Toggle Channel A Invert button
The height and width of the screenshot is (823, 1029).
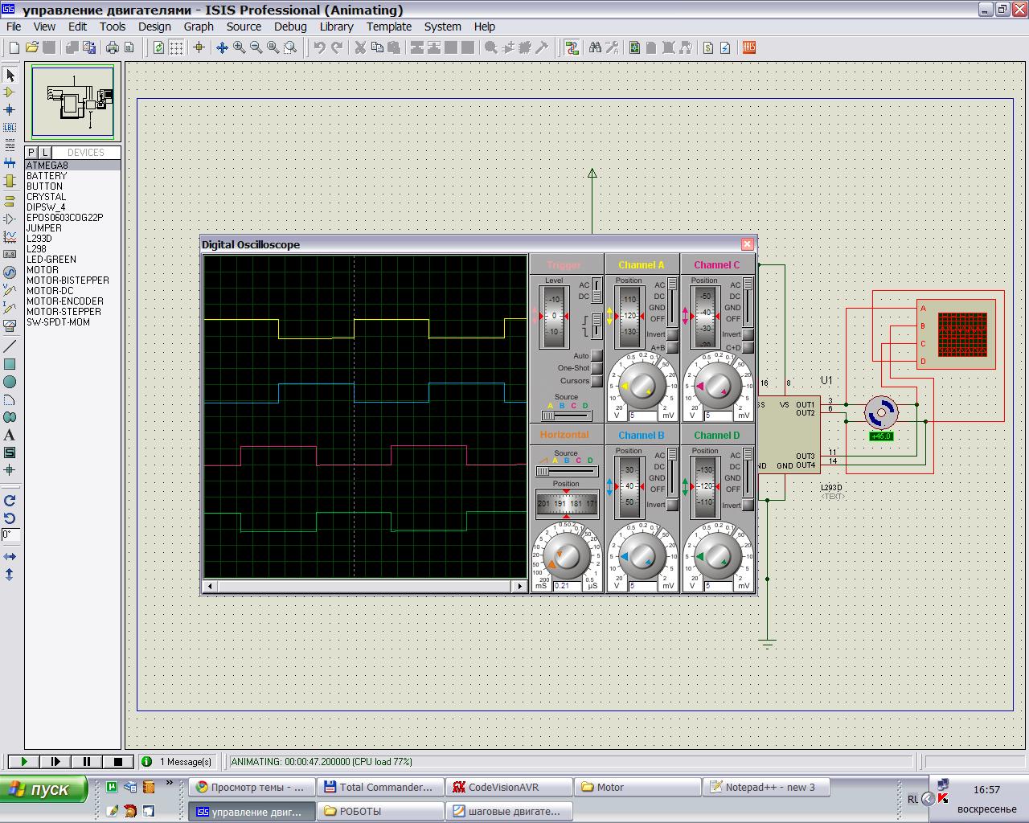click(672, 334)
